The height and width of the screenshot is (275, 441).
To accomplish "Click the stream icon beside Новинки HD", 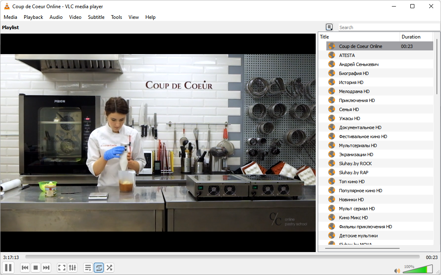I will coord(332,199).
